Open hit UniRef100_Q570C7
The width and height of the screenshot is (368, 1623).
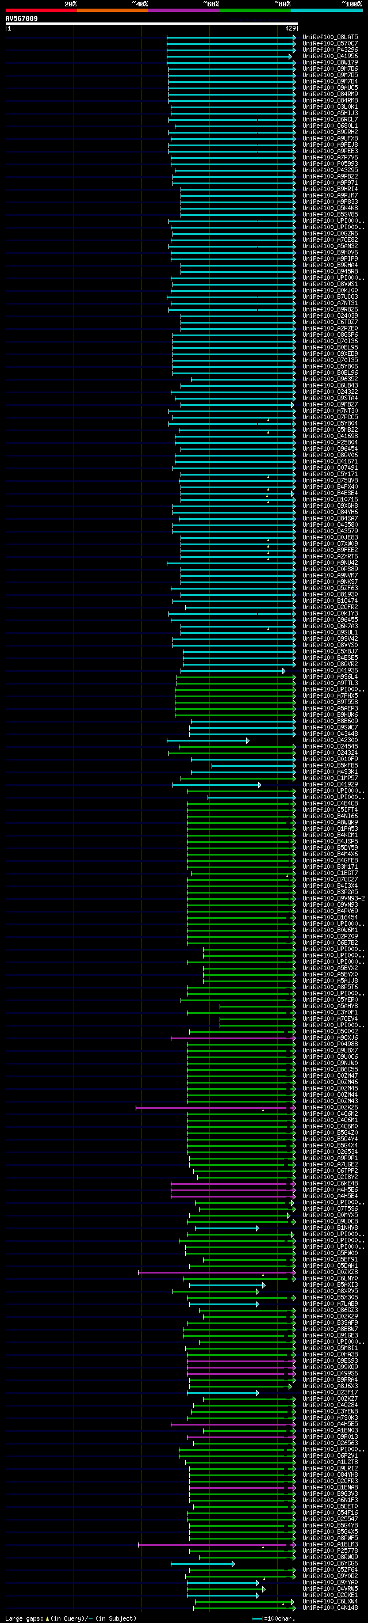click(x=330, y=44)
